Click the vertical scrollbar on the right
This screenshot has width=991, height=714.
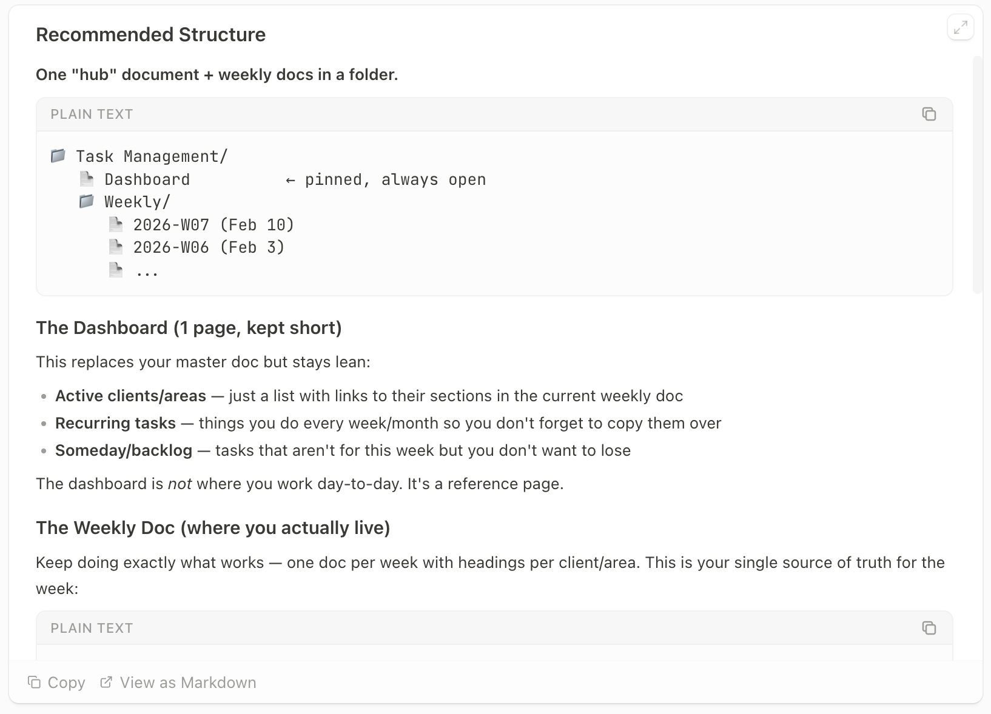[976, 175]
